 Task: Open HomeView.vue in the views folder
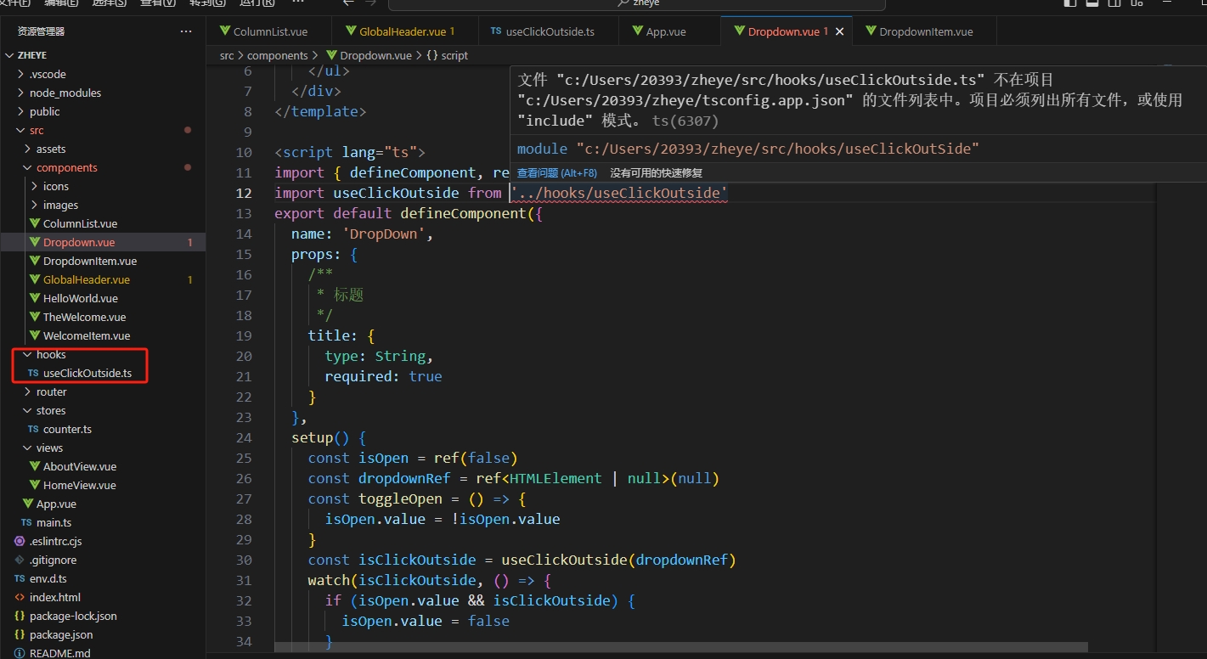(x=79, y=485)
